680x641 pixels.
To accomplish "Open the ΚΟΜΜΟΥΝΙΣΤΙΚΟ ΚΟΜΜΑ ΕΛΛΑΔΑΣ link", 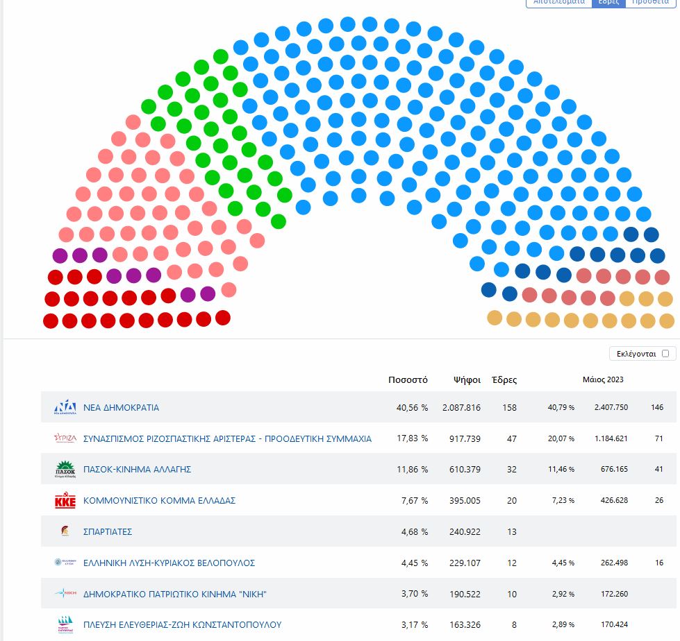I will 160,501.
